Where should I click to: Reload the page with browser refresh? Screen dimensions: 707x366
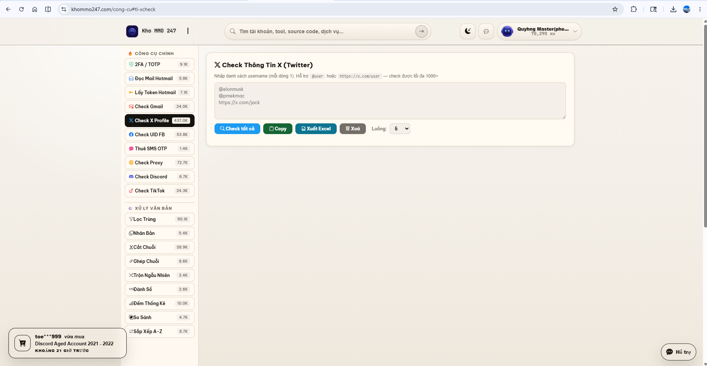21,9
